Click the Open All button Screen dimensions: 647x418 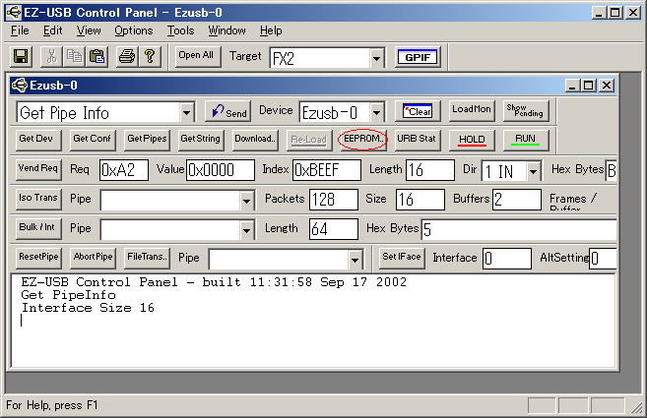pos(197,56)
